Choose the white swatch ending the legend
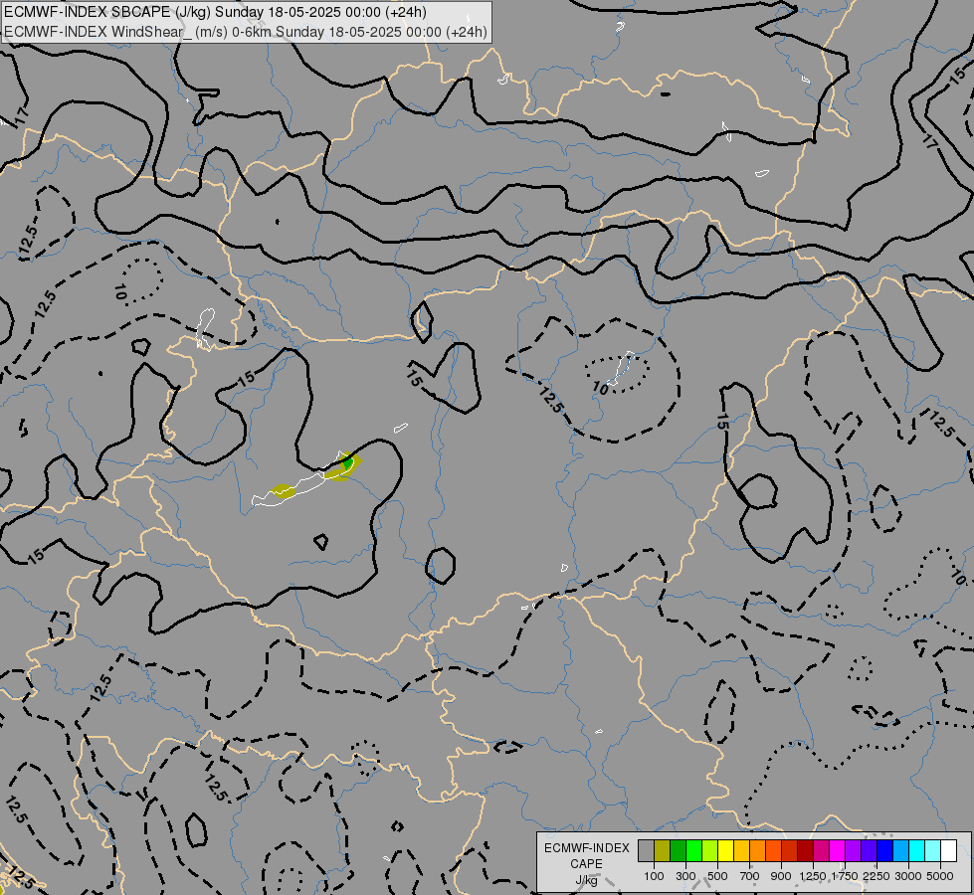 click(949, 851)
